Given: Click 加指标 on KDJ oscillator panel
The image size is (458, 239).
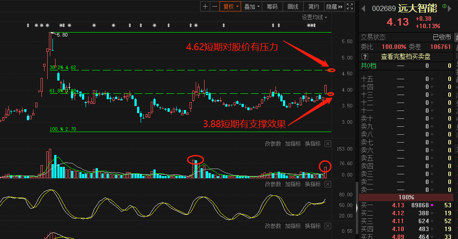Looking at the screenshot, I should [293, 184].
